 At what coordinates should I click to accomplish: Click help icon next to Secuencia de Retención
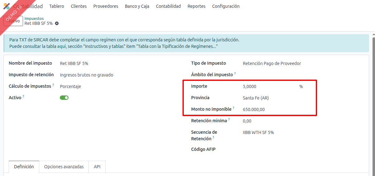tap(213, 137)
